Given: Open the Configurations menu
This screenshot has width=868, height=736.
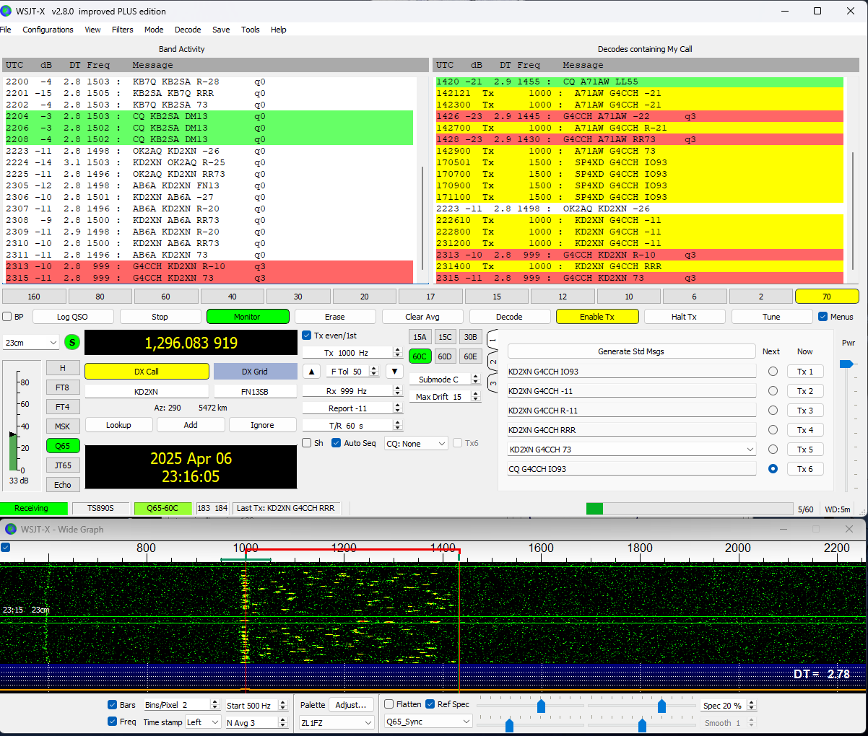Looking at the screenshot, I should coord(48,30).
